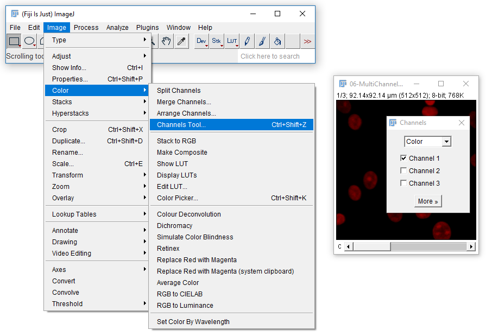
Task: Enable the Channel 2 checkbox
Action: (403, 171)
